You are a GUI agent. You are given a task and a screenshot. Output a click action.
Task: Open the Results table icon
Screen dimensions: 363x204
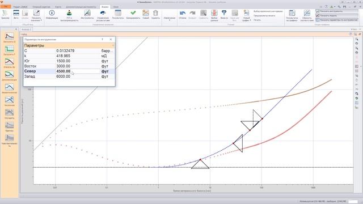click(x=118, y=15)
